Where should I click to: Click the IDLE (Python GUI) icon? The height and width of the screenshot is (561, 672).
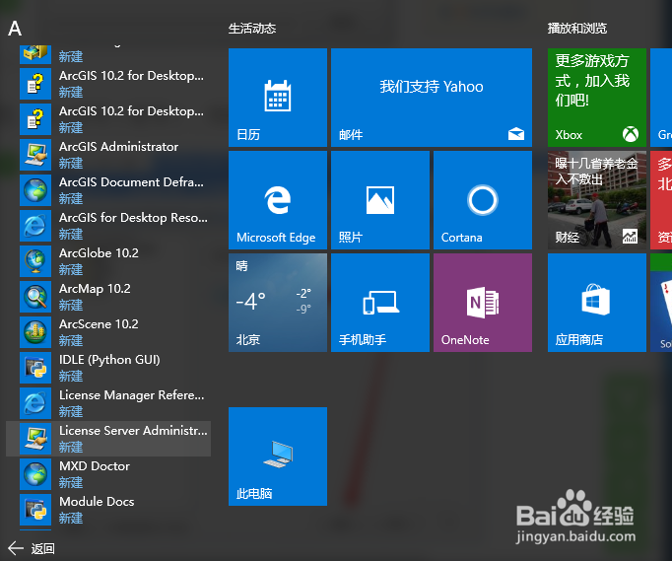(35, 368)
